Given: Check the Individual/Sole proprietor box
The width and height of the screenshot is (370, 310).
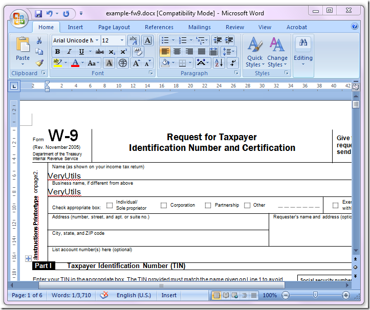Looking at the screenshot, I should pos(110,205).
